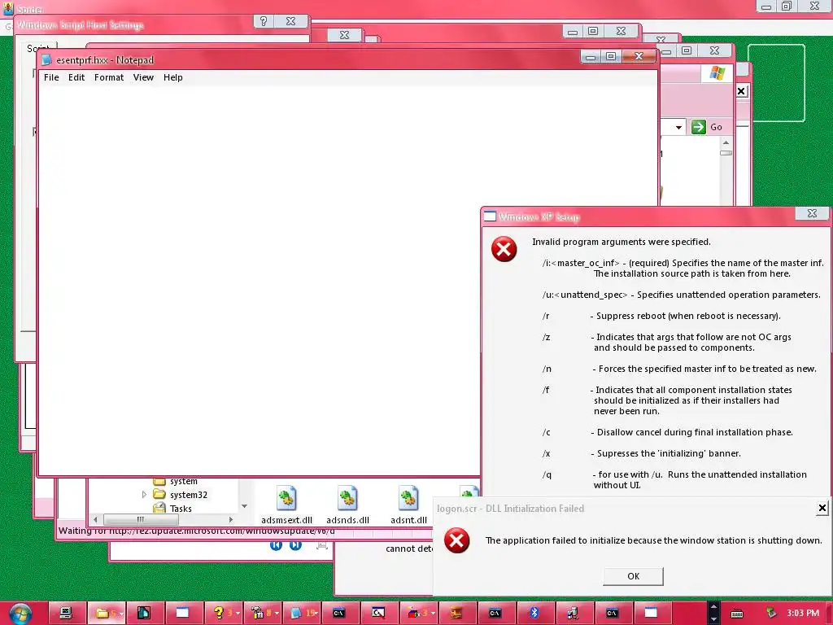Expand the taskbar rows scroll-up arrow
This screenshot has width=833, height=625.
click(713, 606)
